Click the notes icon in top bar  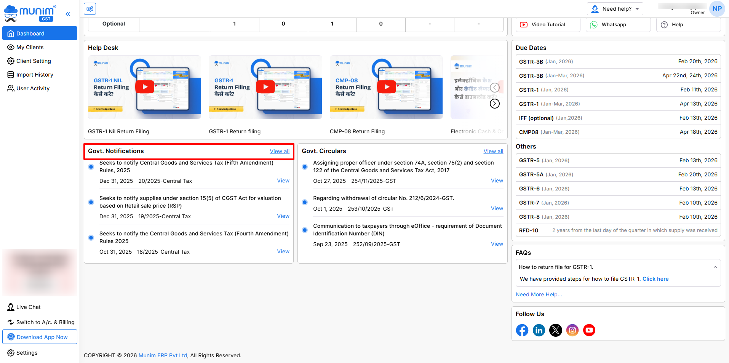tap(90, 9)
